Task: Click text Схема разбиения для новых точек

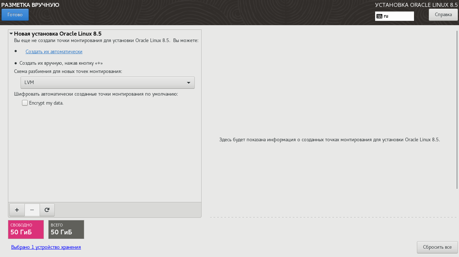Action: click(x=68, y=72)
